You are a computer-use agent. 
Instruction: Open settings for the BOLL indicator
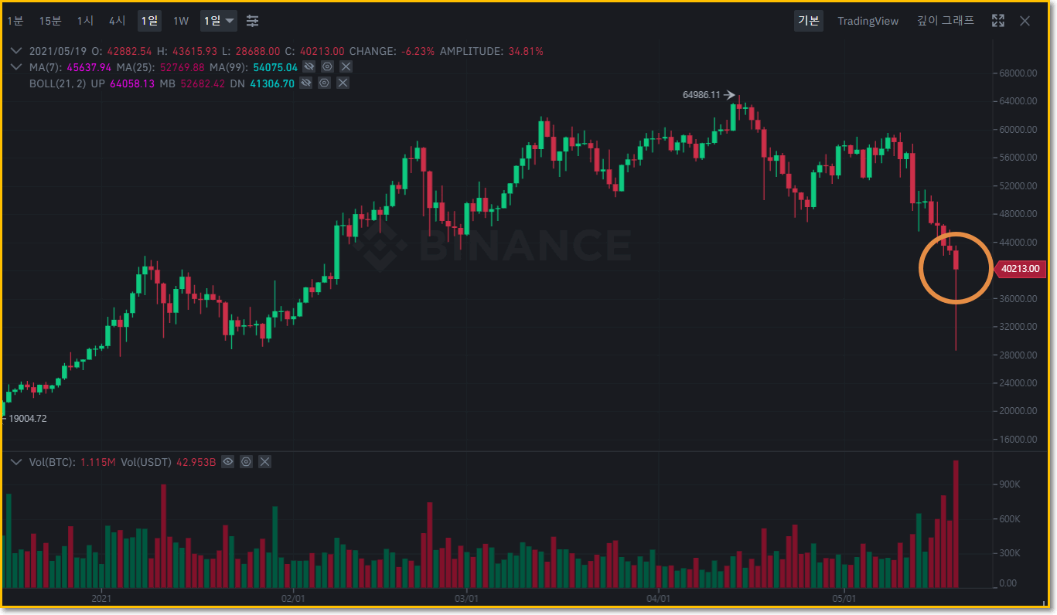(324, 83)
